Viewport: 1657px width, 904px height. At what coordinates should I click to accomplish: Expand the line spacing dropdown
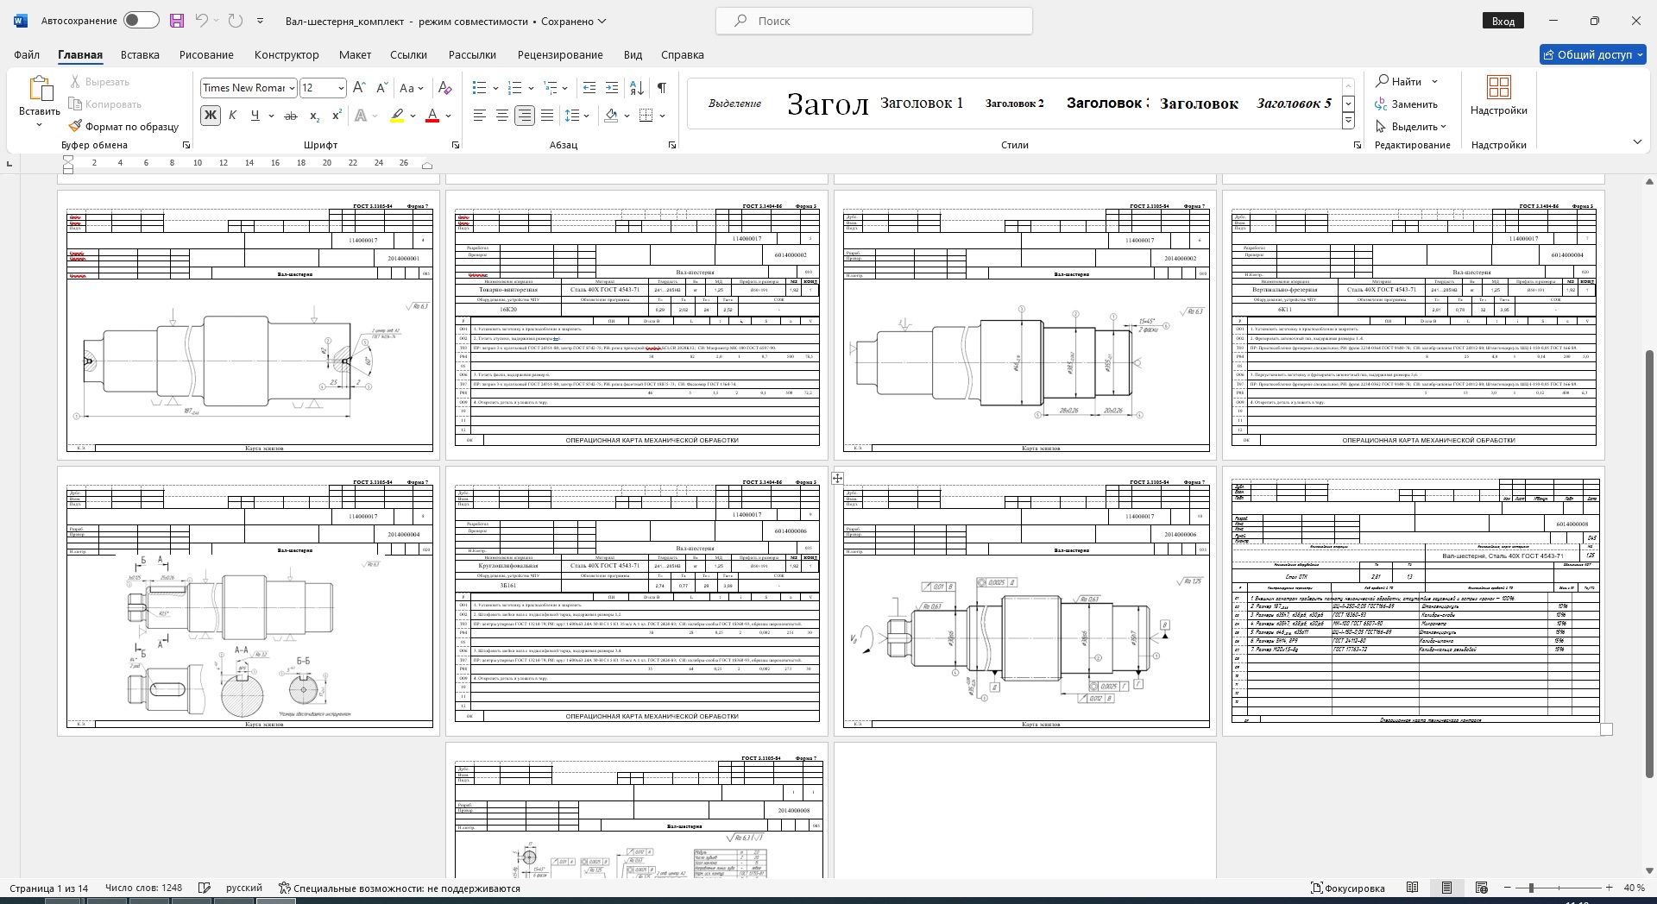click(587, 116)
